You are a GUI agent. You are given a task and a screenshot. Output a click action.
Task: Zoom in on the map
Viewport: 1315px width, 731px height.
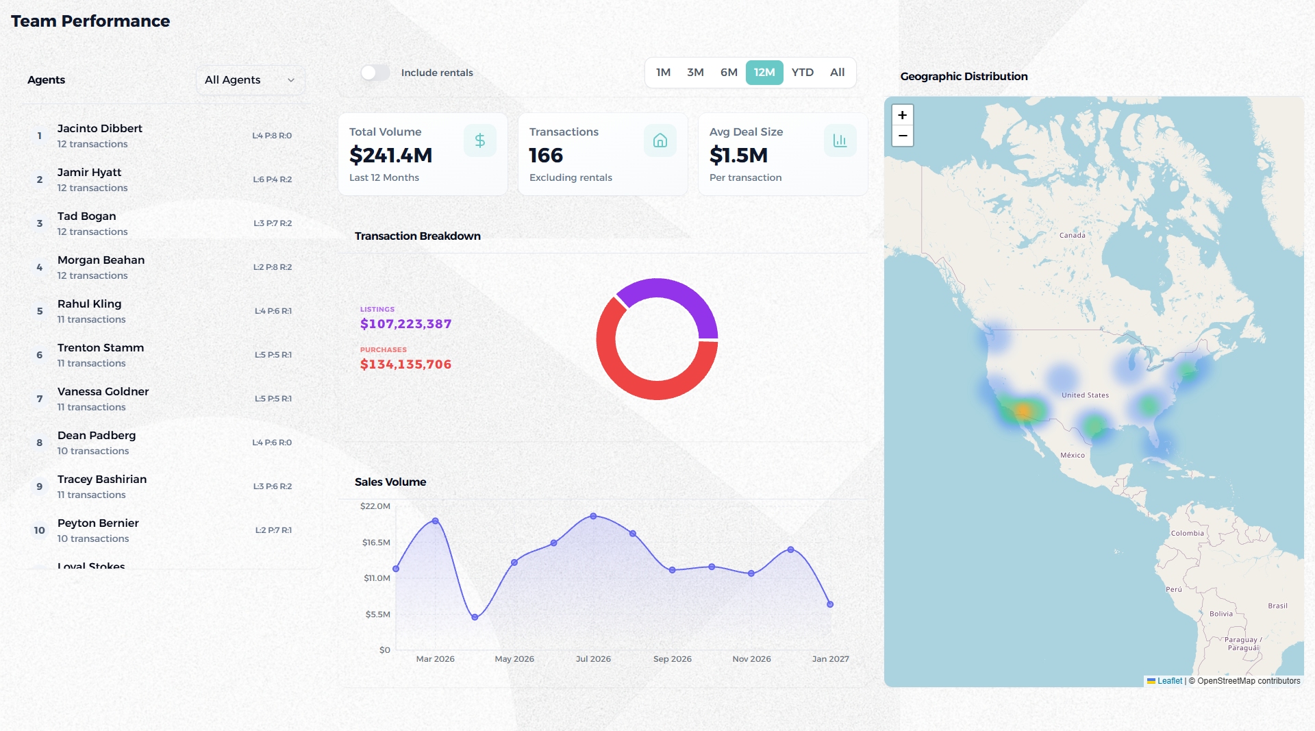(902, 115)
